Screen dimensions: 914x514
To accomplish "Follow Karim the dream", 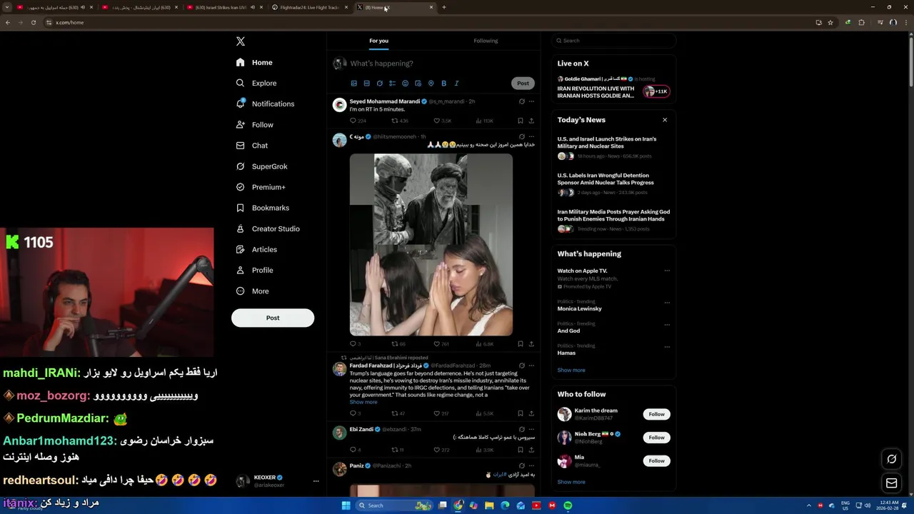I will coord(656,414).
